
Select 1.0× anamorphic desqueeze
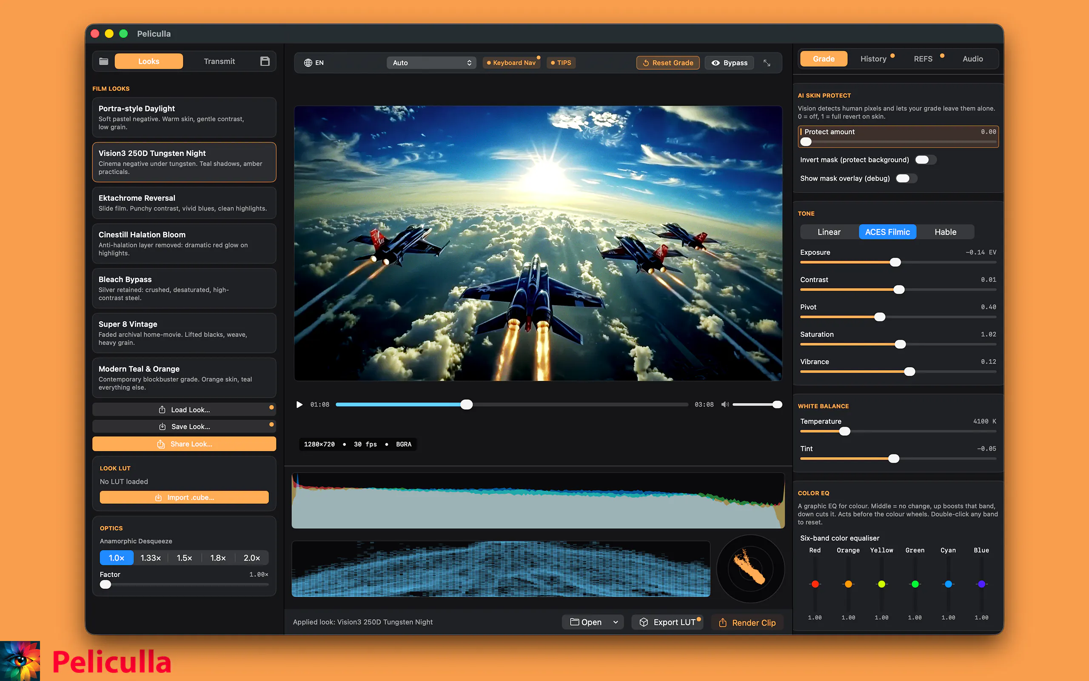coord(117,558)
